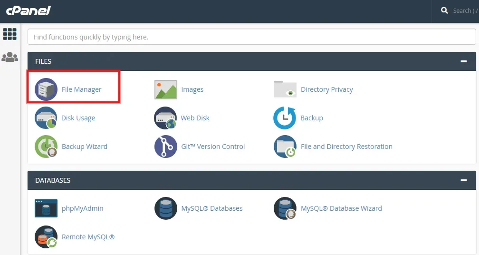Go to Directory Privacy link
The height and width of the screenshot is (255, 479).
(x=327, y=89)
